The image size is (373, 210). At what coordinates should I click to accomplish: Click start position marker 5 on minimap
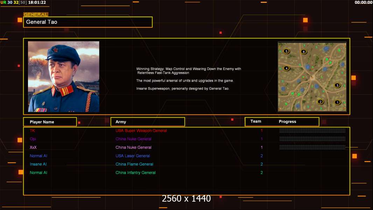tap(287, 51)
